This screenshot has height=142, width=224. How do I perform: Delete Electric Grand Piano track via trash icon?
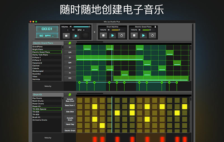tap(155, 27)
